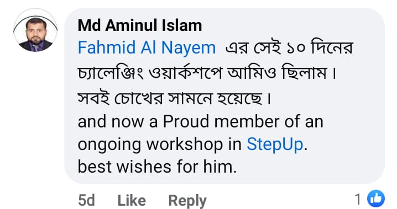Image resolution: width=397 pixels, height=209 pixels.
Task: Click the Bengali text 'এর সেই ১০ দিনের'
Action: pos(289,47)
